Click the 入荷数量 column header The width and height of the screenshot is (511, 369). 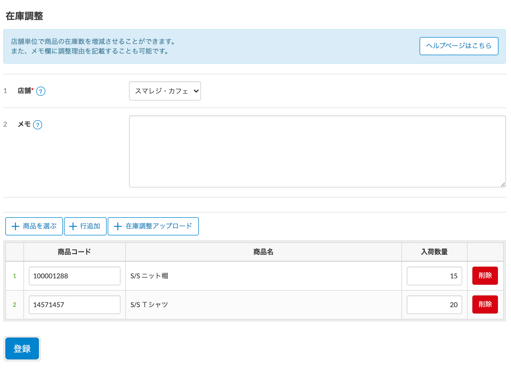click(434, 252)
